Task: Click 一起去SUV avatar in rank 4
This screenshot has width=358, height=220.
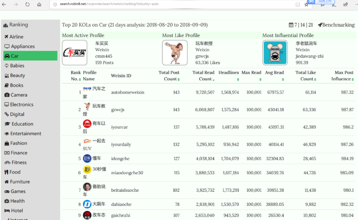Action: click(x=87, y=141)
